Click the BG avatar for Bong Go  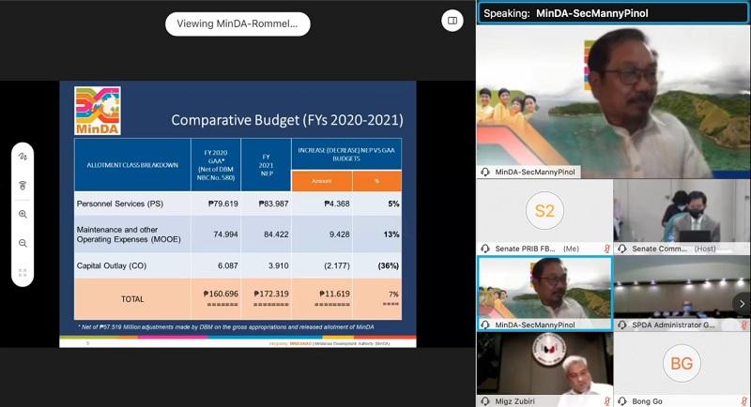coord(682,362)
